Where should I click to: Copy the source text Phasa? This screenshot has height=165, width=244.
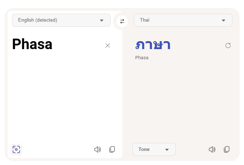(x=112, y=149)
